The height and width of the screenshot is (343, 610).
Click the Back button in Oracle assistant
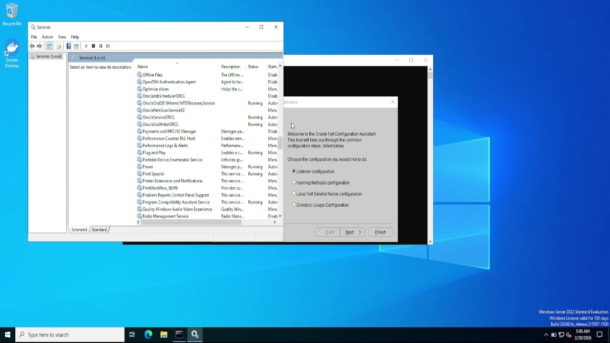coord(327,232)
